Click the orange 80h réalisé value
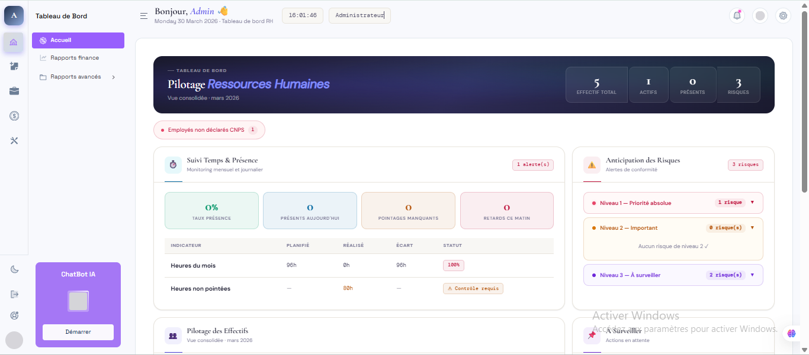 [x=348, y=288]
